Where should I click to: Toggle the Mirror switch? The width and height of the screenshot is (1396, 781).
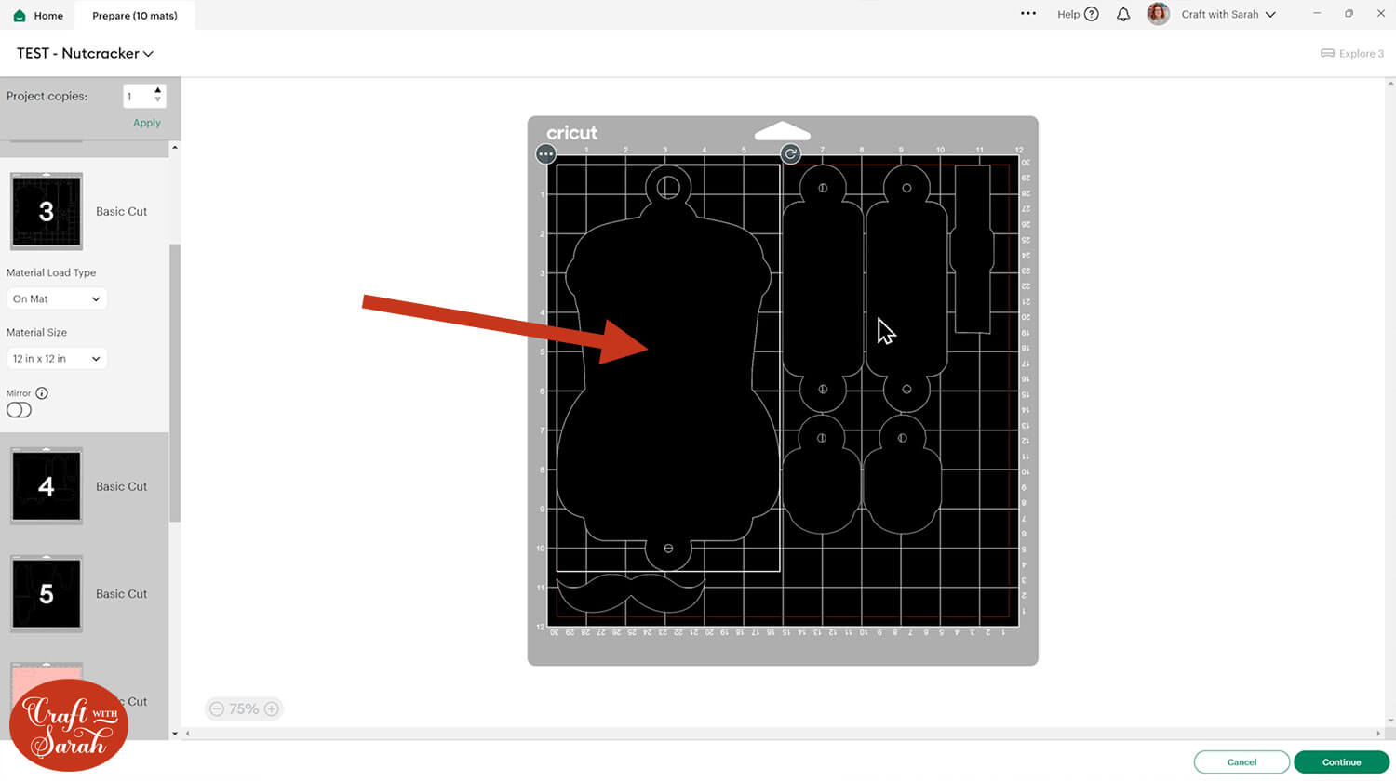(x=19, y=410)
